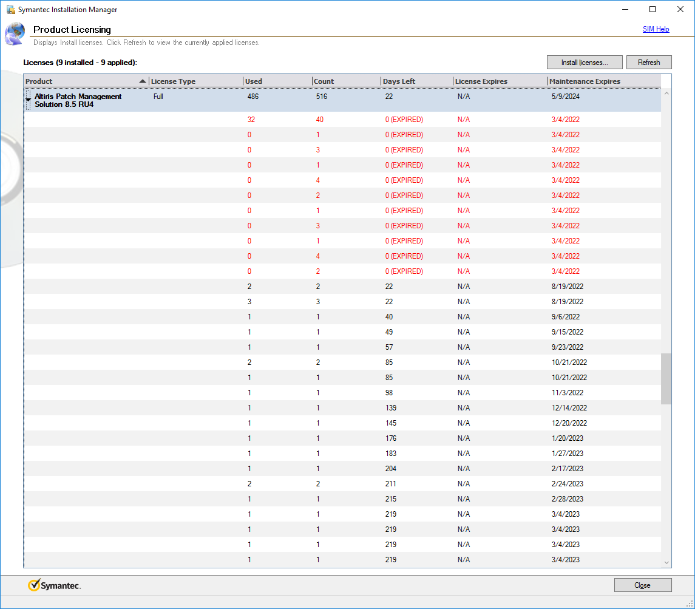Click the scrollbar down arrow in license list
695x609 pixels.
tap(666, 562)
